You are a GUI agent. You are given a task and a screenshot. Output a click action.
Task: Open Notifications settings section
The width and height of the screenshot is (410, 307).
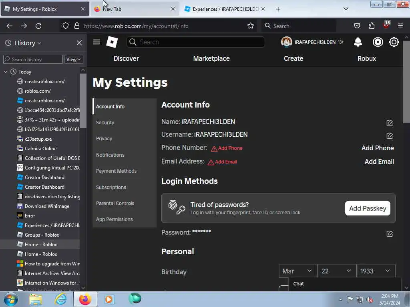coord(125,155)
